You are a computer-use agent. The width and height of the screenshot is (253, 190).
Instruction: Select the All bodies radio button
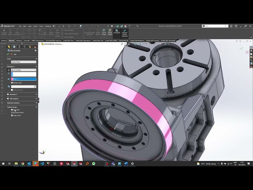point(12,110)
